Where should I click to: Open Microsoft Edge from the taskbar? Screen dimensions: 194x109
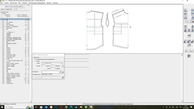pos(71,107)
